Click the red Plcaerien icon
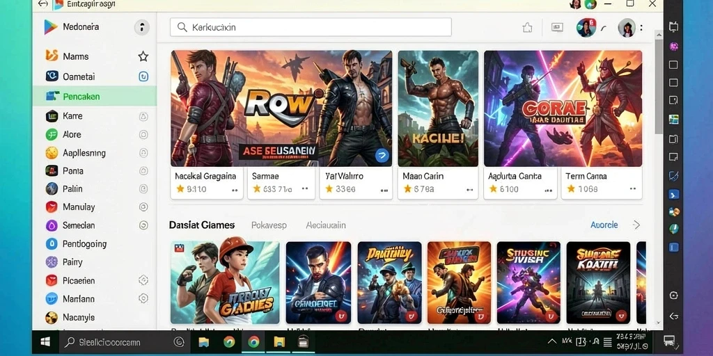The width and height of the screenshot is (713, 356). [52, 281]
